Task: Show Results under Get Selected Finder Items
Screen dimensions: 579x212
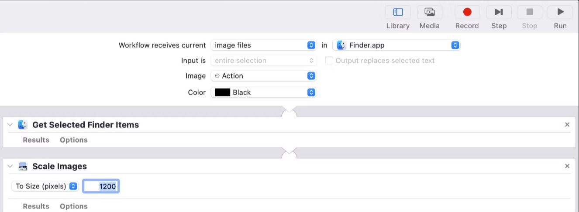Action: click(36, 140)
